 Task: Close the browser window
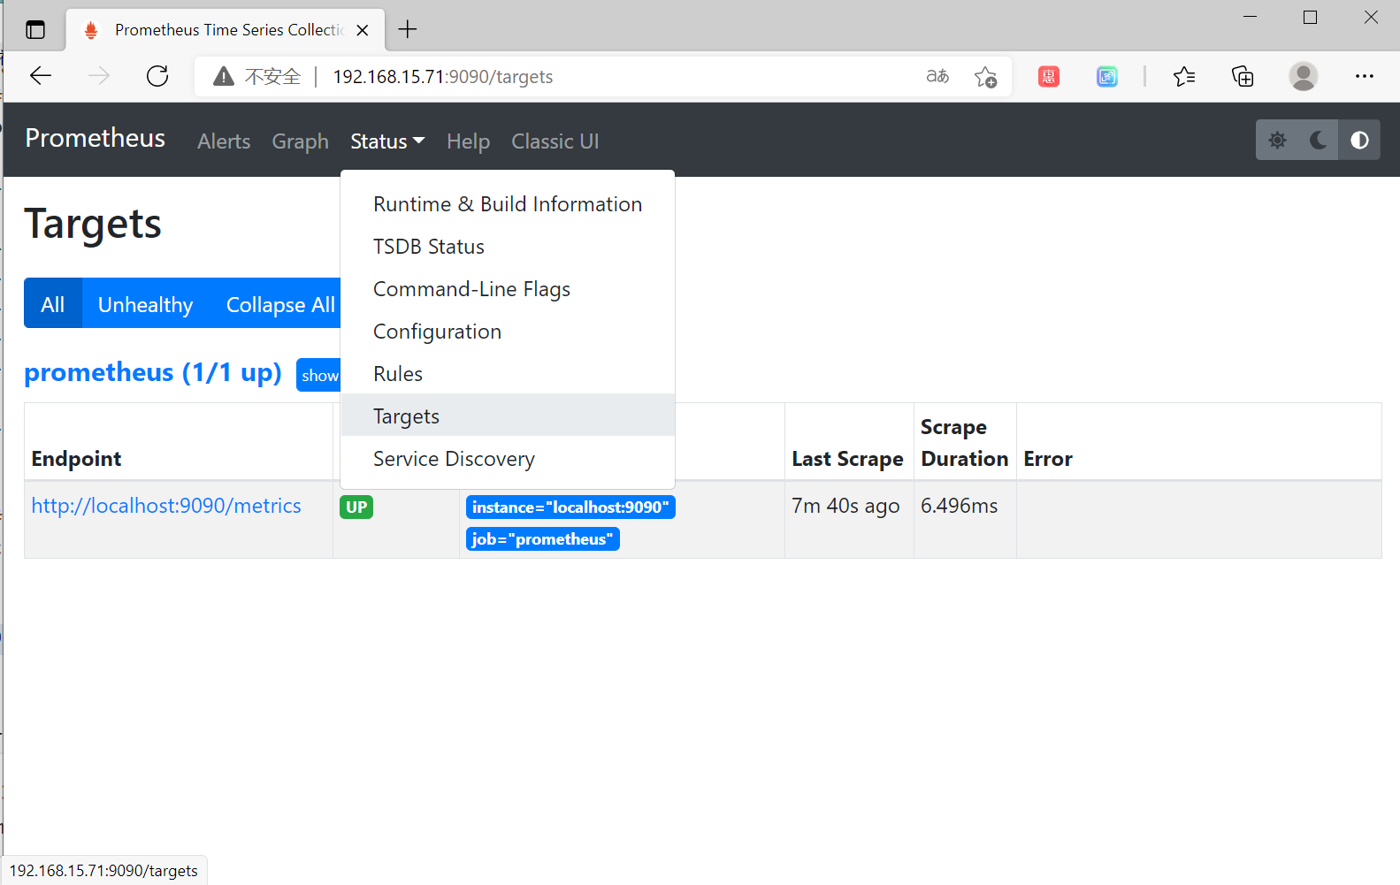1371,17
